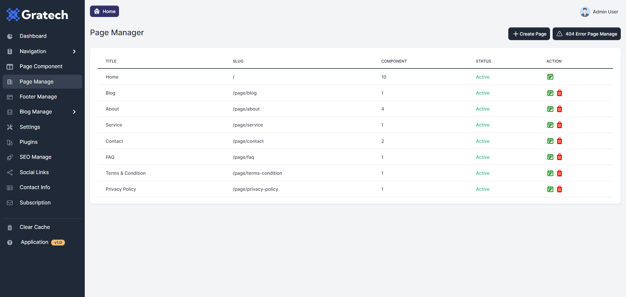Go to SEO Manage section
This screenshot has height=297, width=626.
pyautogui.click(x=35, y=157)
